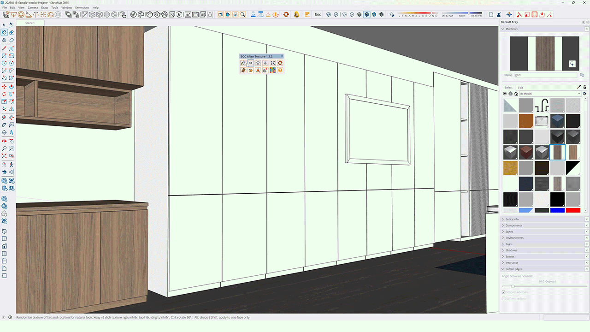Click the materials Details arrow icon
Image resolution: width=590 pixels, height=332 pixels.
584,94
